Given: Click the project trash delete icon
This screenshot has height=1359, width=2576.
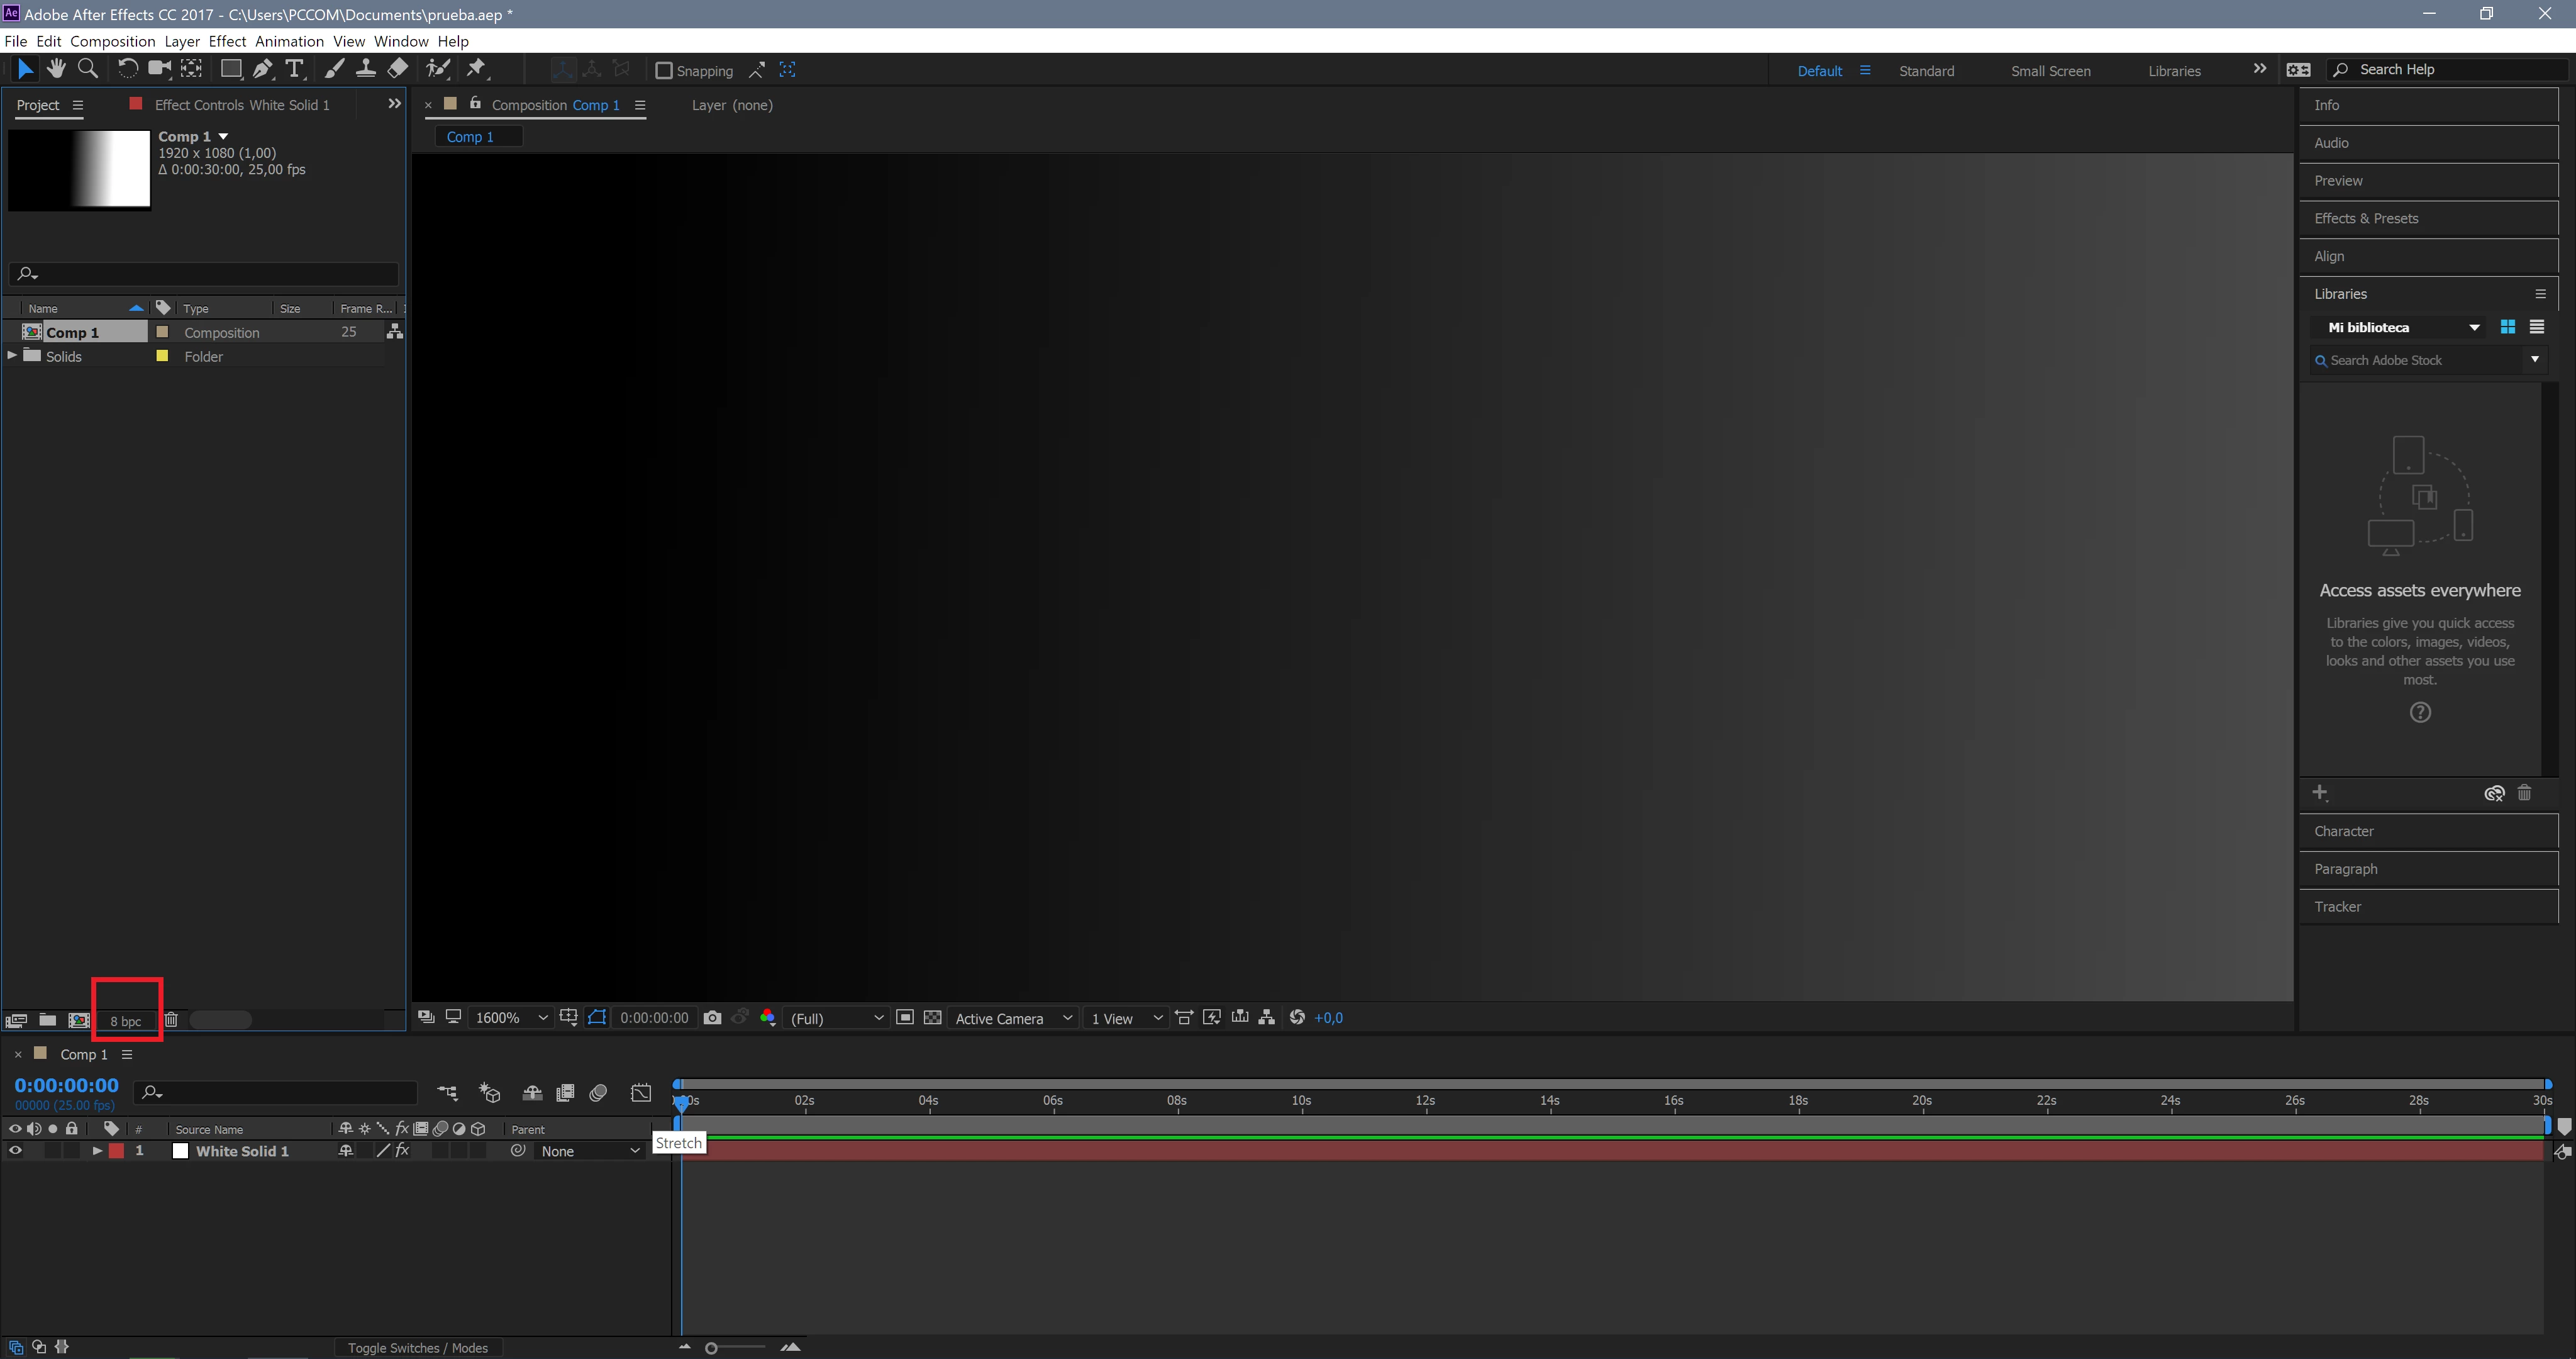Looking at the screenshot, I should 171,1020.
